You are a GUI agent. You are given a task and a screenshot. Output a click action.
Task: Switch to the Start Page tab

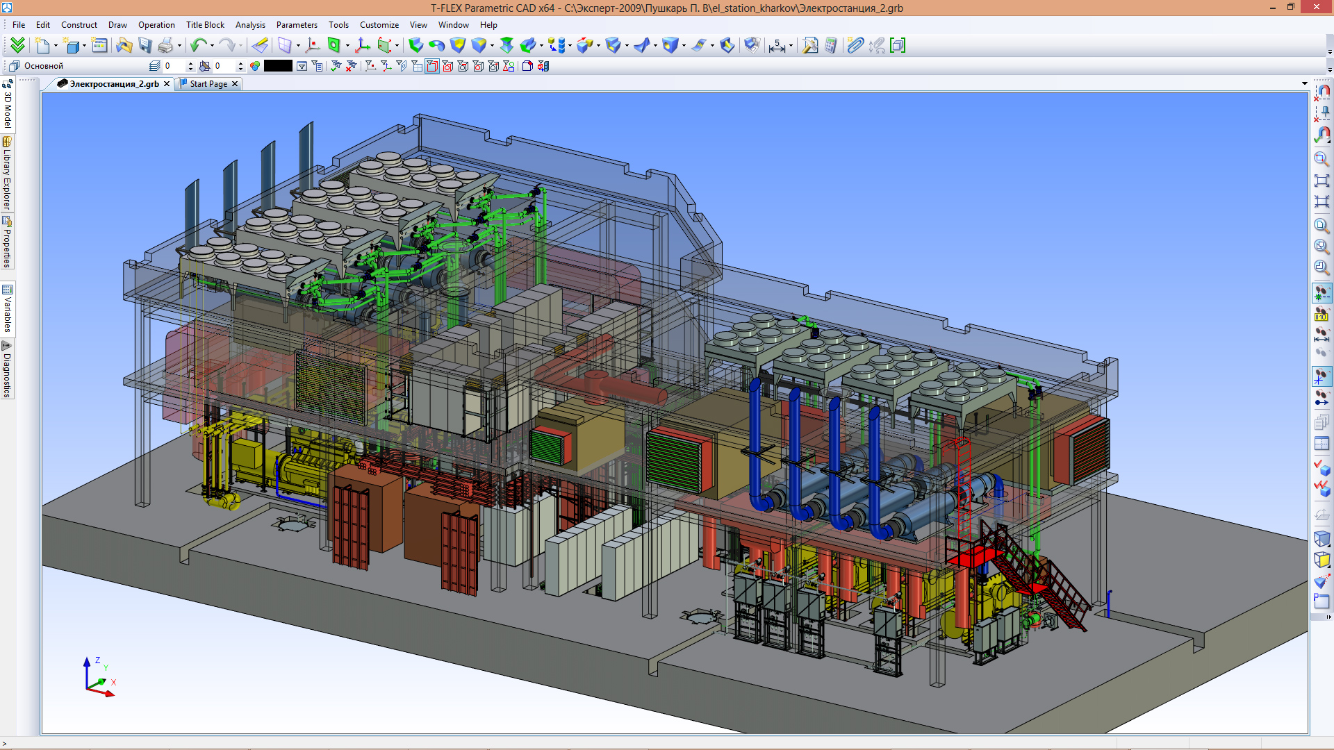point(208,84)
